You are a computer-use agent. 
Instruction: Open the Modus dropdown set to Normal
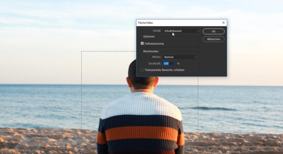tap(180, 57)
